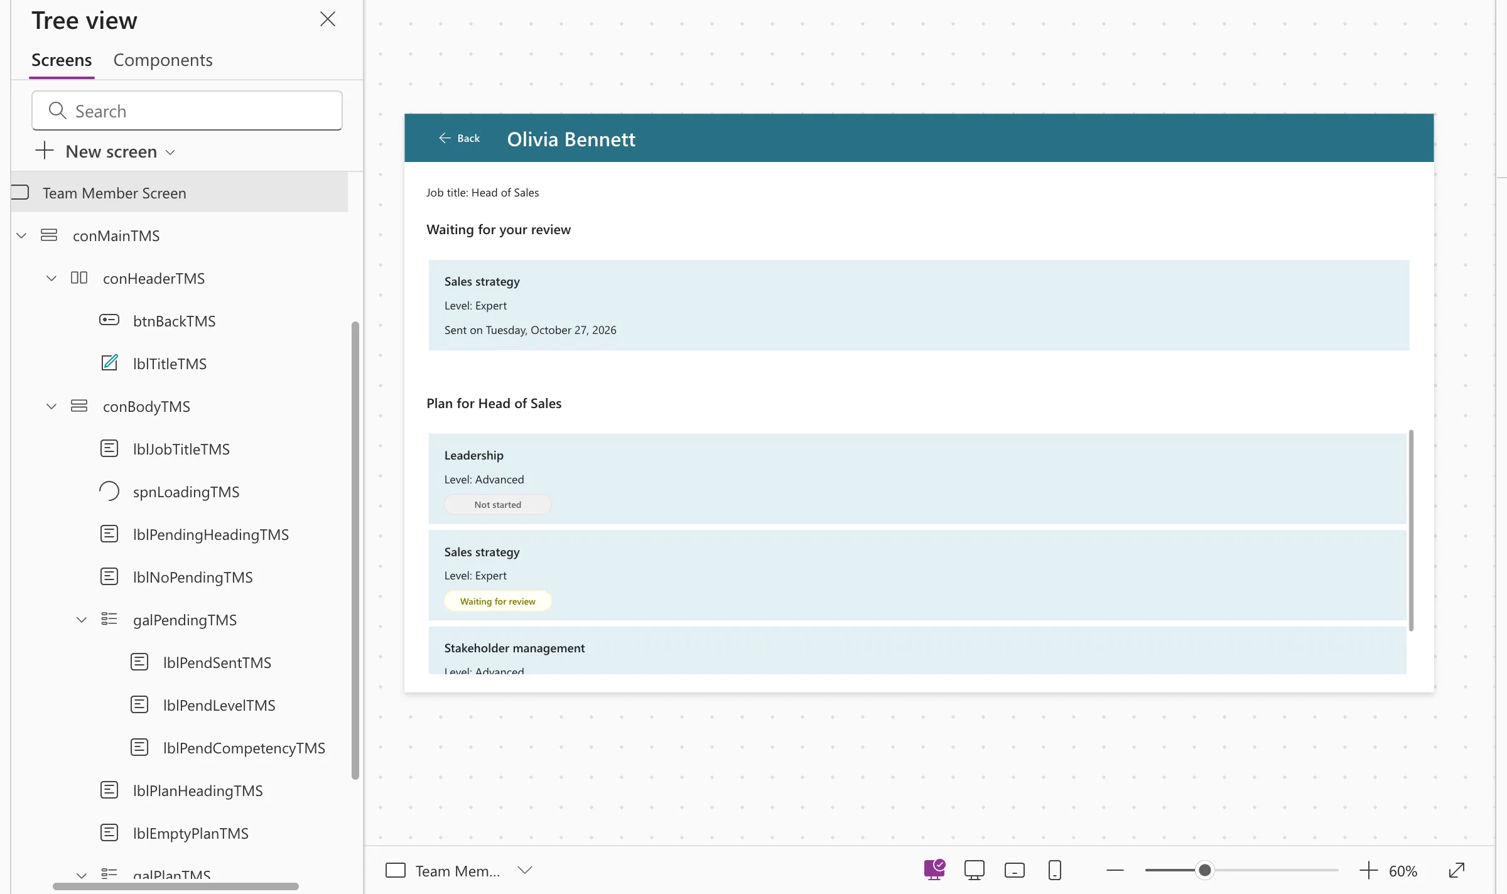Click the Not started status badge
The width and height of the screenshot is (1507, 894).
[x=497, y=505]
